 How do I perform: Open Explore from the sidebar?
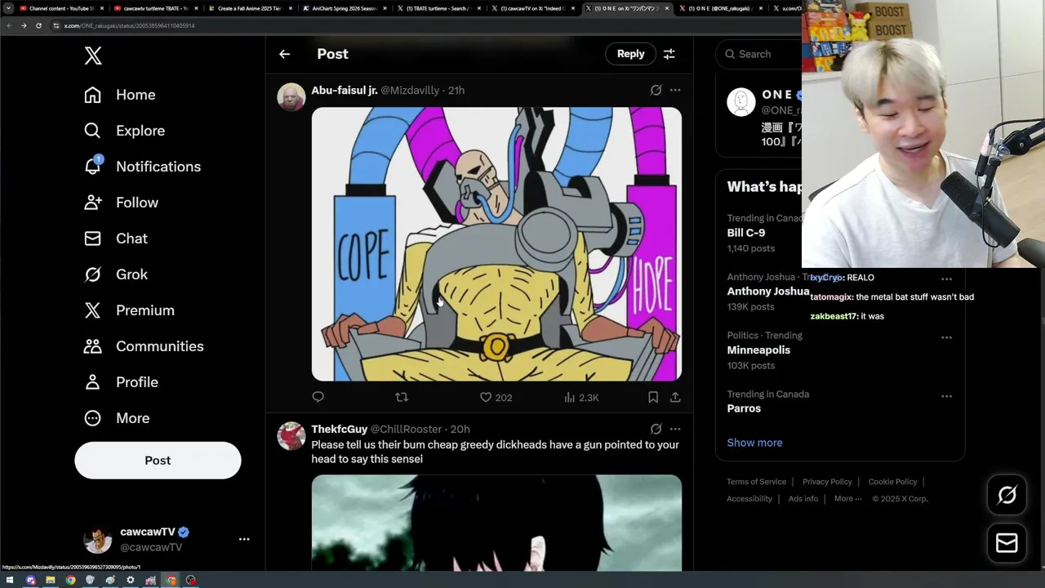pos(124,131)
